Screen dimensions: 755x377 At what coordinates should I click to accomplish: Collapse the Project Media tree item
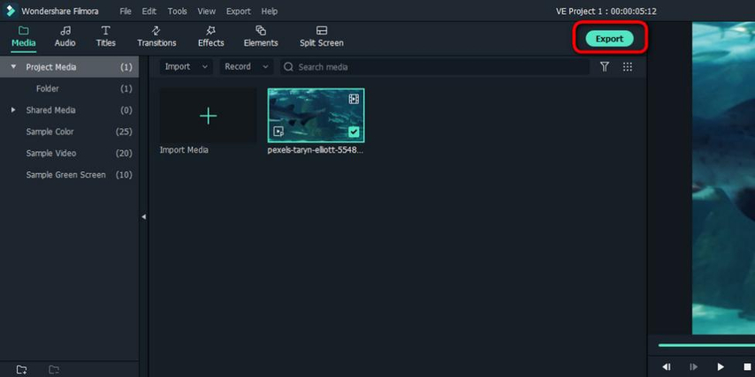[x=13, y=67]
